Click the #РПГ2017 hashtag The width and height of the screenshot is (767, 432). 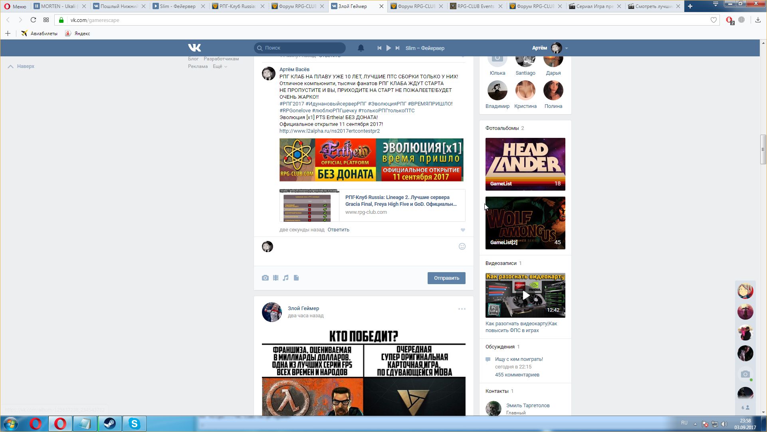[291, 104]
